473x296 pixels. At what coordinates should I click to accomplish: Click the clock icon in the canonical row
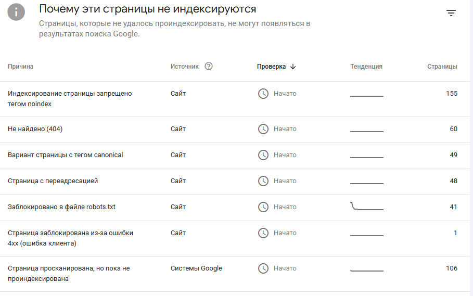pos(263,155)
